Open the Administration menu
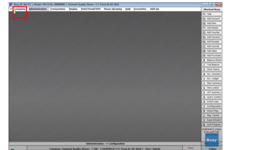Viewport: 256px width, 150px height. (x=38, y=9)
